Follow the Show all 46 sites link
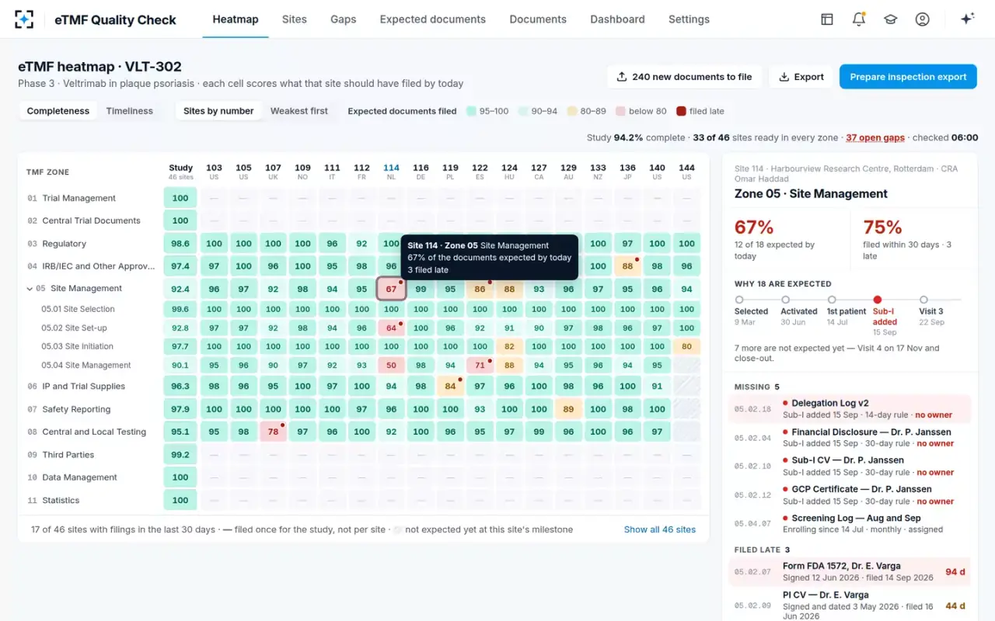This screenshot has width=995, height=621. (x=660, y=529)
